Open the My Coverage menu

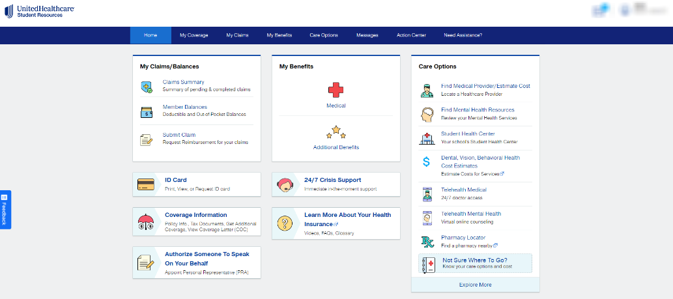194,35
